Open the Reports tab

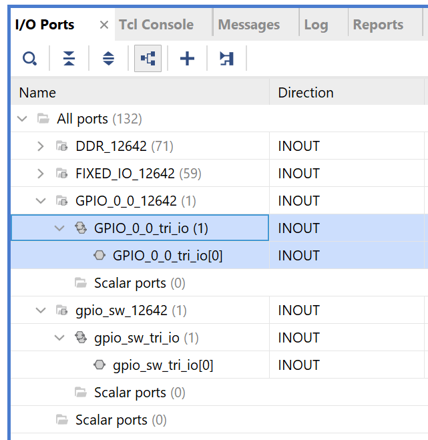point(378,25)
